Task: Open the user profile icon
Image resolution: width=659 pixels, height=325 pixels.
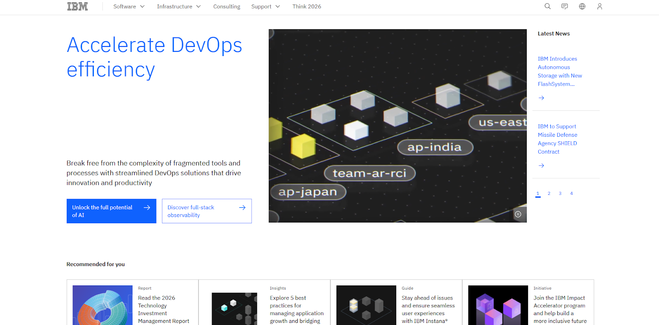Action: coord(599,7)
